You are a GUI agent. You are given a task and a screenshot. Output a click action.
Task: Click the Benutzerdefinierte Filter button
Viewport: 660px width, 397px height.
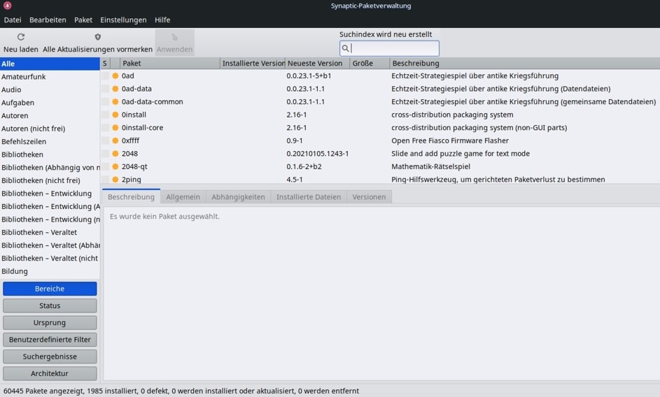point(50,340)
